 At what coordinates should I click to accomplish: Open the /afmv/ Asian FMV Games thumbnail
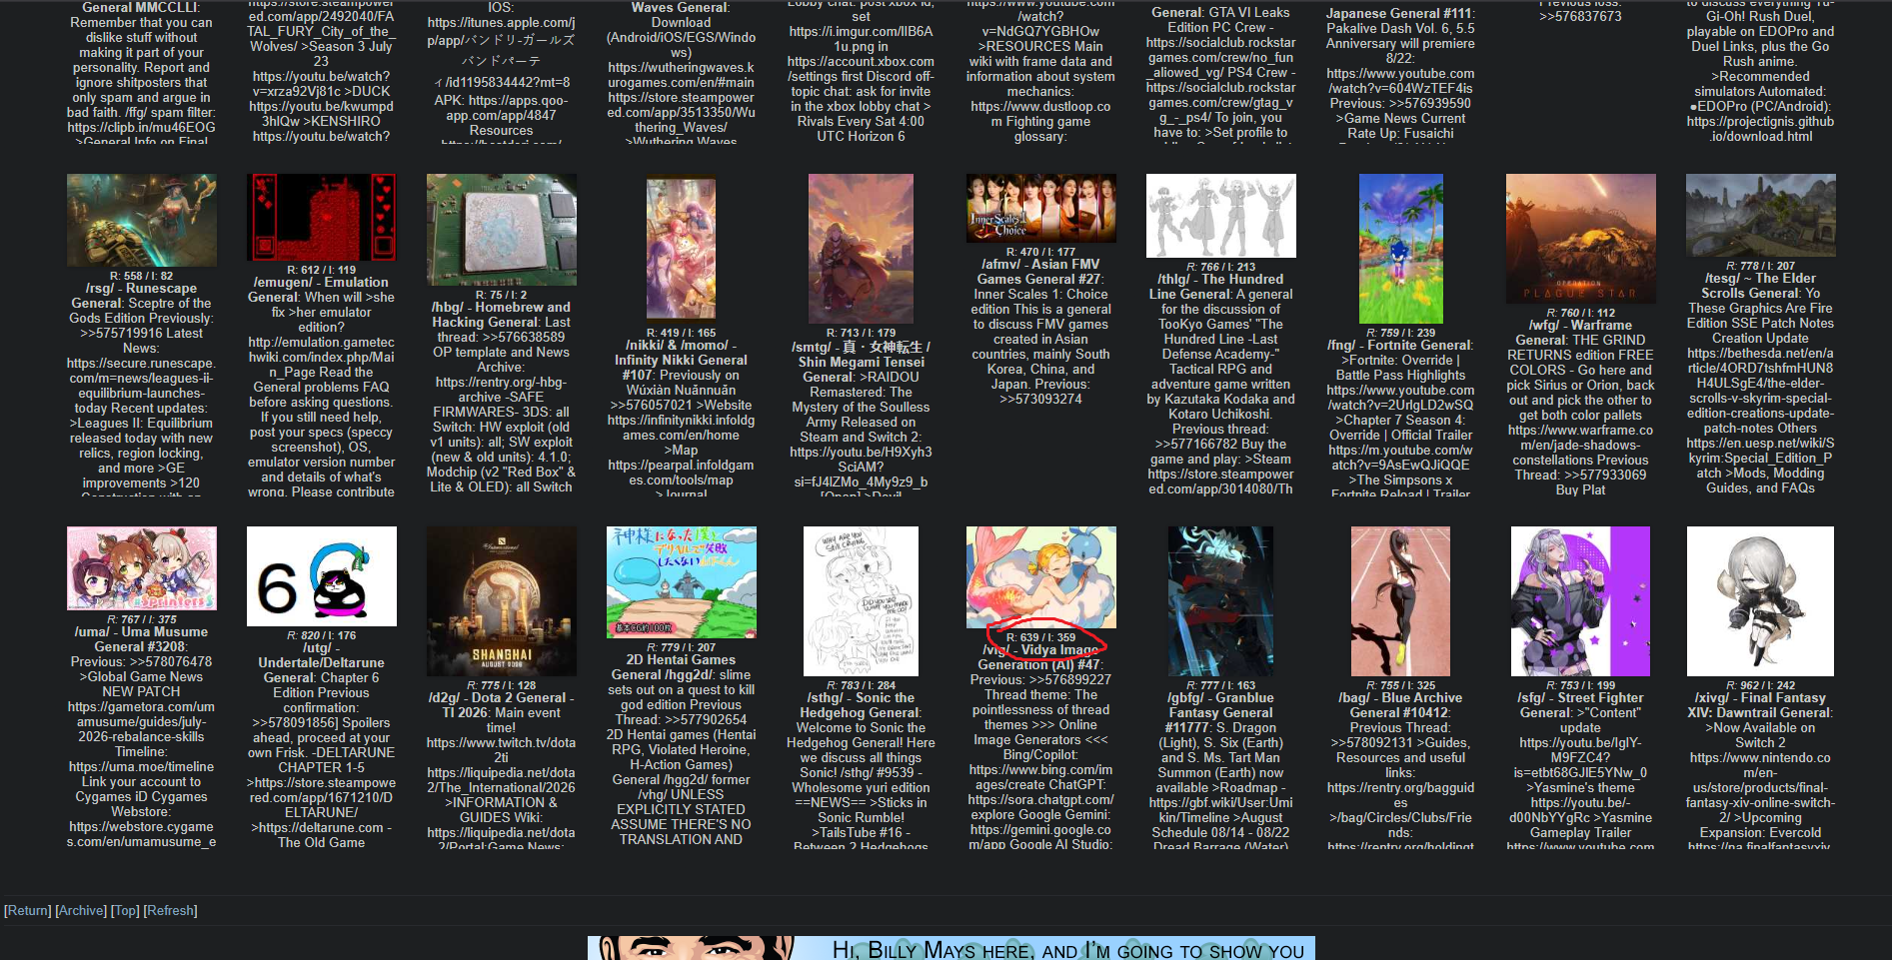pos(1041,208)
